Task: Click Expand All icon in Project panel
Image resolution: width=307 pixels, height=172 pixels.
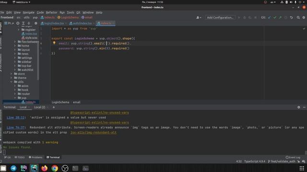Action: [x=24, y=23]
